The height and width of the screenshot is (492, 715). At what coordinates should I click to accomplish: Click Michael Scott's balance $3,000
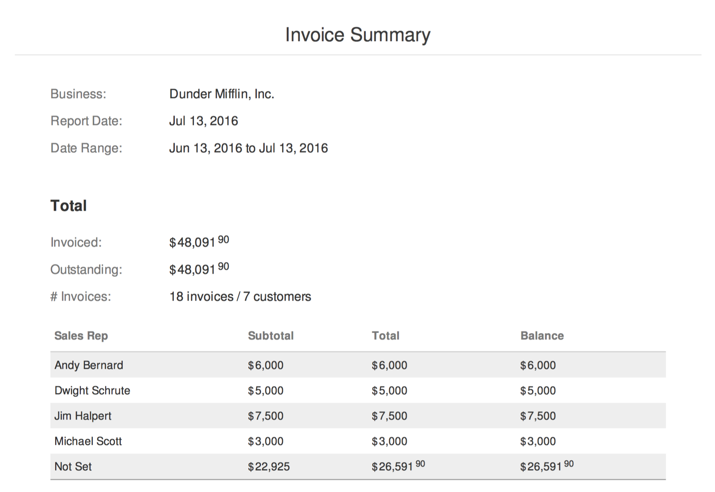click(x=538, y=441)
